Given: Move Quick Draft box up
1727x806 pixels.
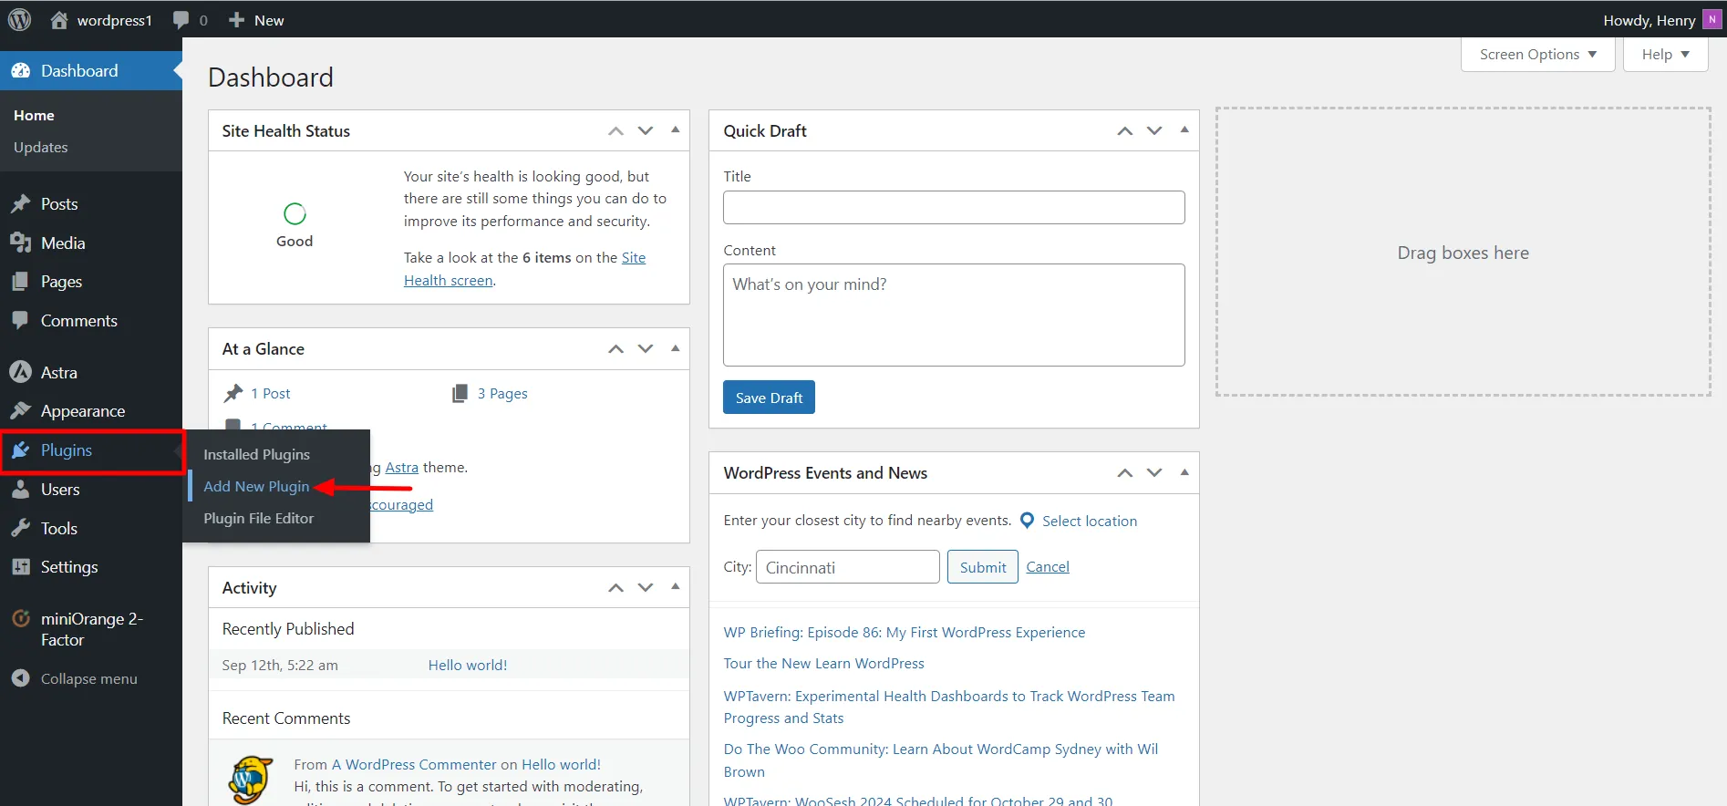Looking at the screenshot, I should click(x=1125, y=131).
